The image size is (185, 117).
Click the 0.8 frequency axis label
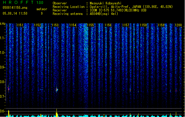(2, 82)
